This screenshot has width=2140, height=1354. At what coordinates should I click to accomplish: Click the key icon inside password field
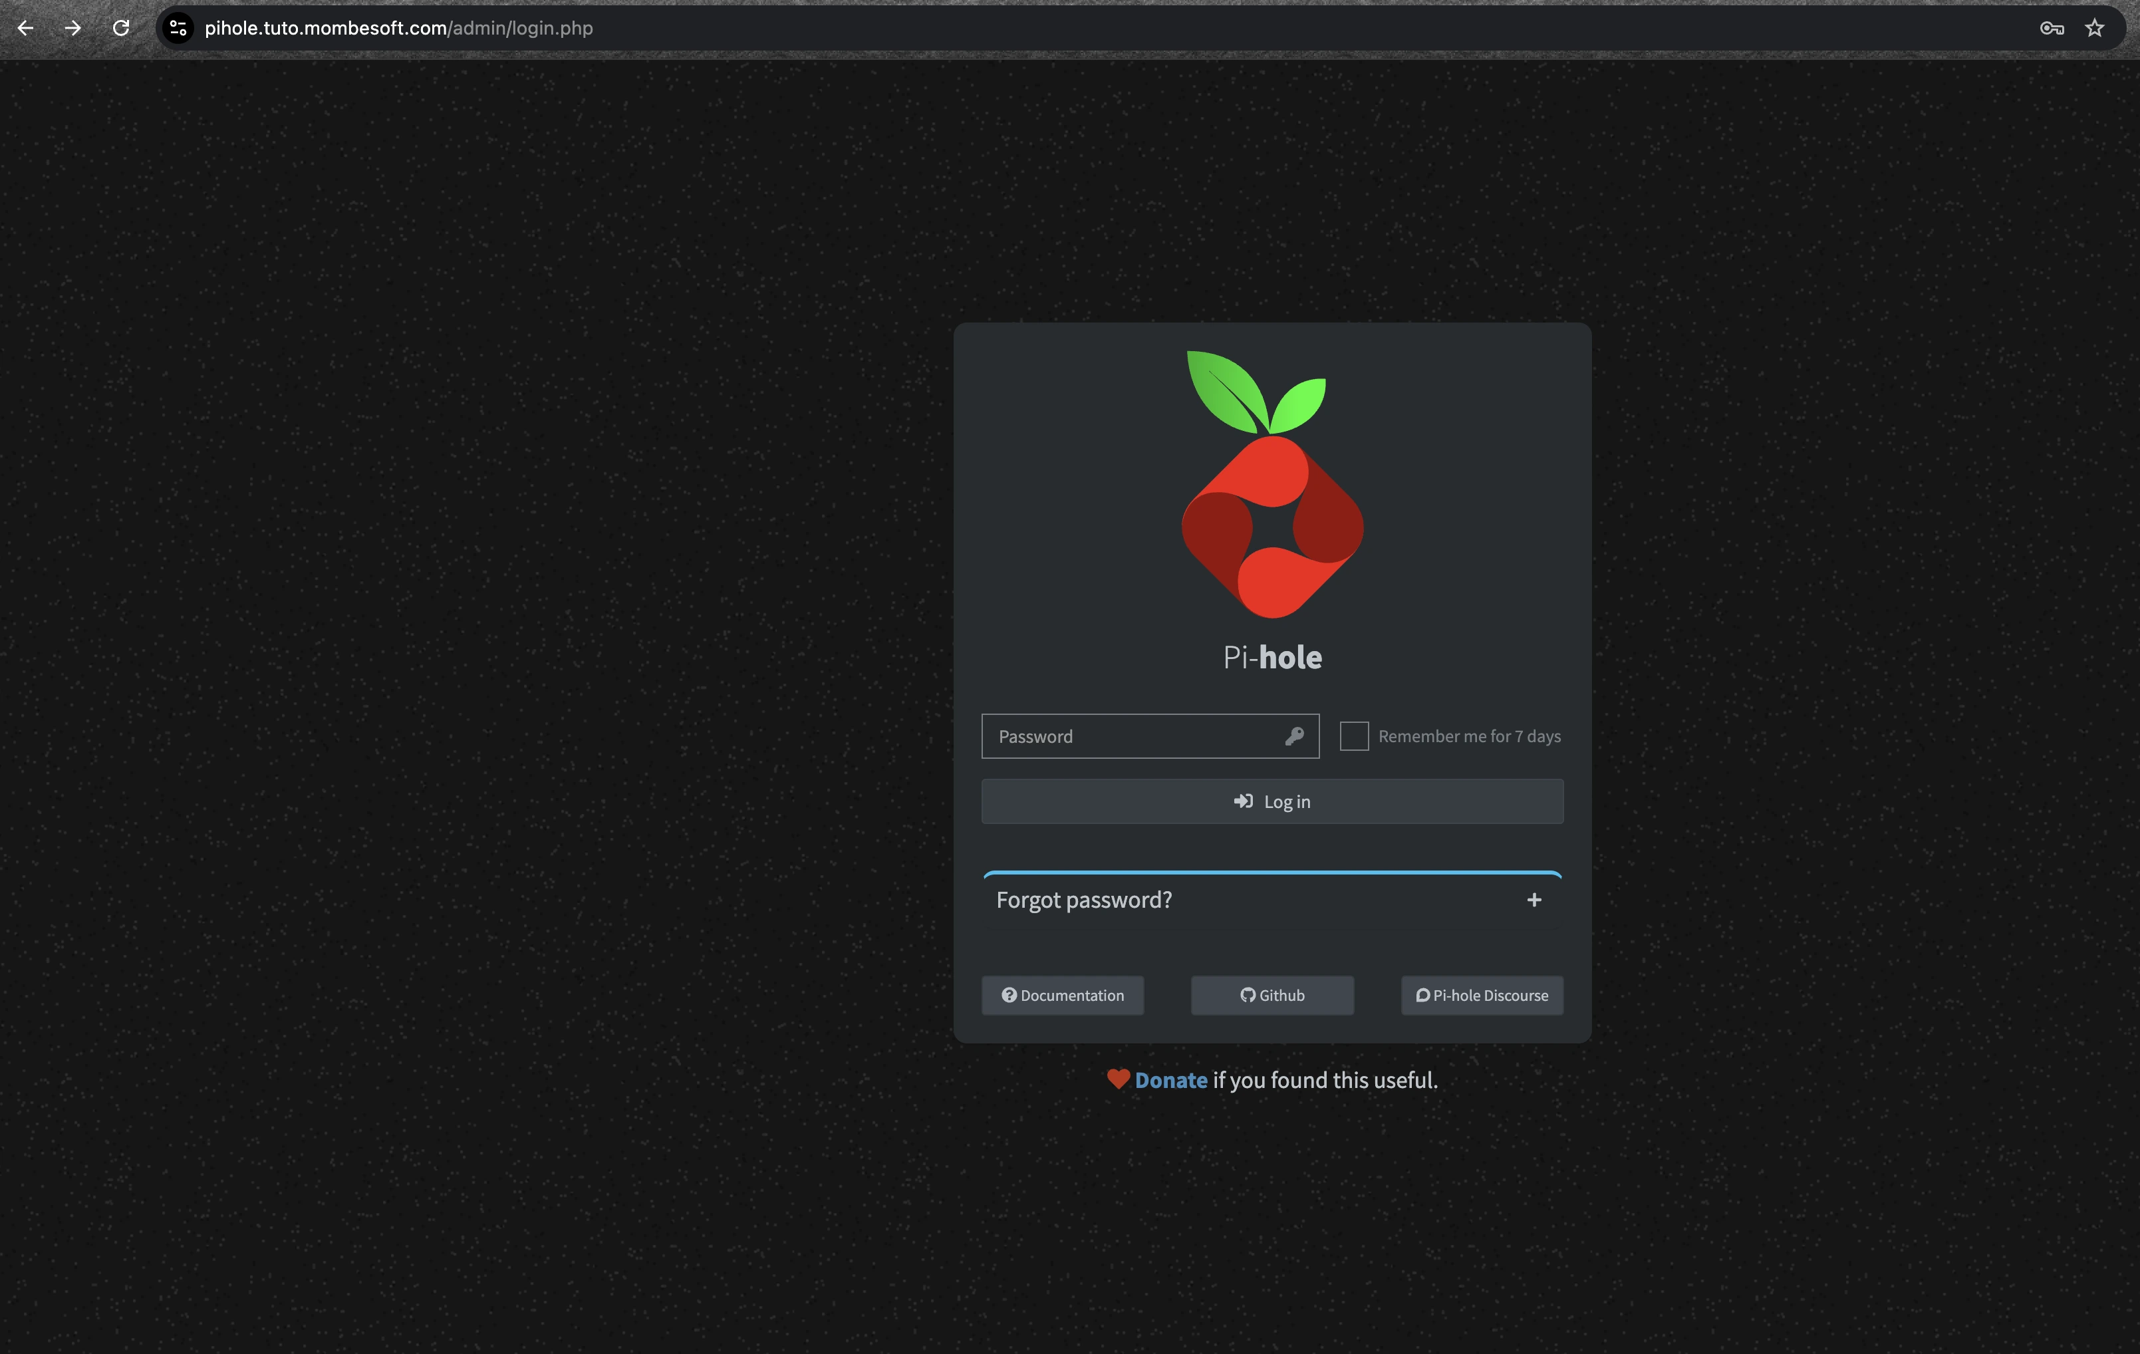(x=1294, y=736)
